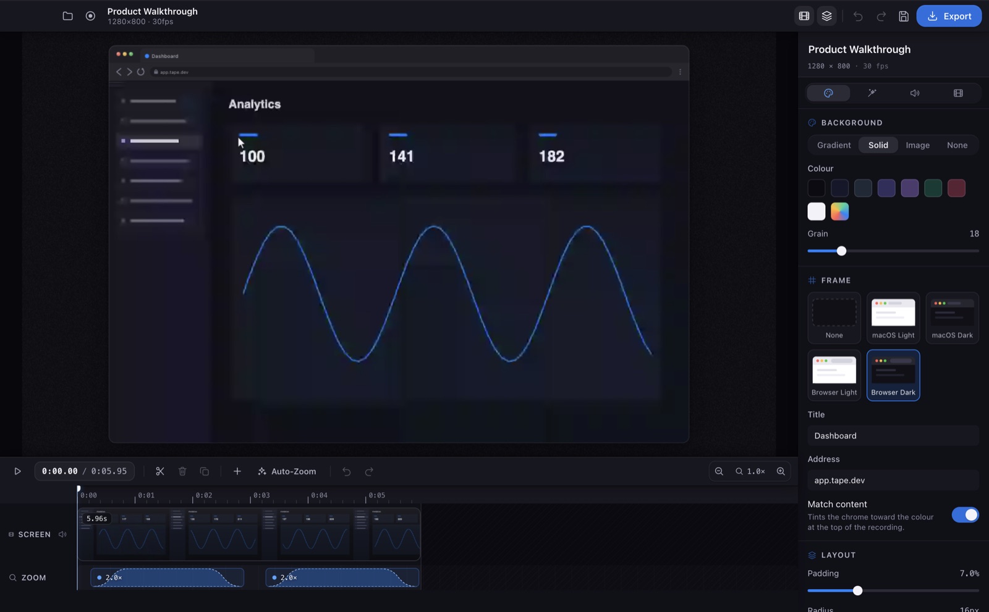Image resolution: width=989 pixels, height=612 pixels.
Task: Open the appearance palette tab
Action: [x=828, y=93]
